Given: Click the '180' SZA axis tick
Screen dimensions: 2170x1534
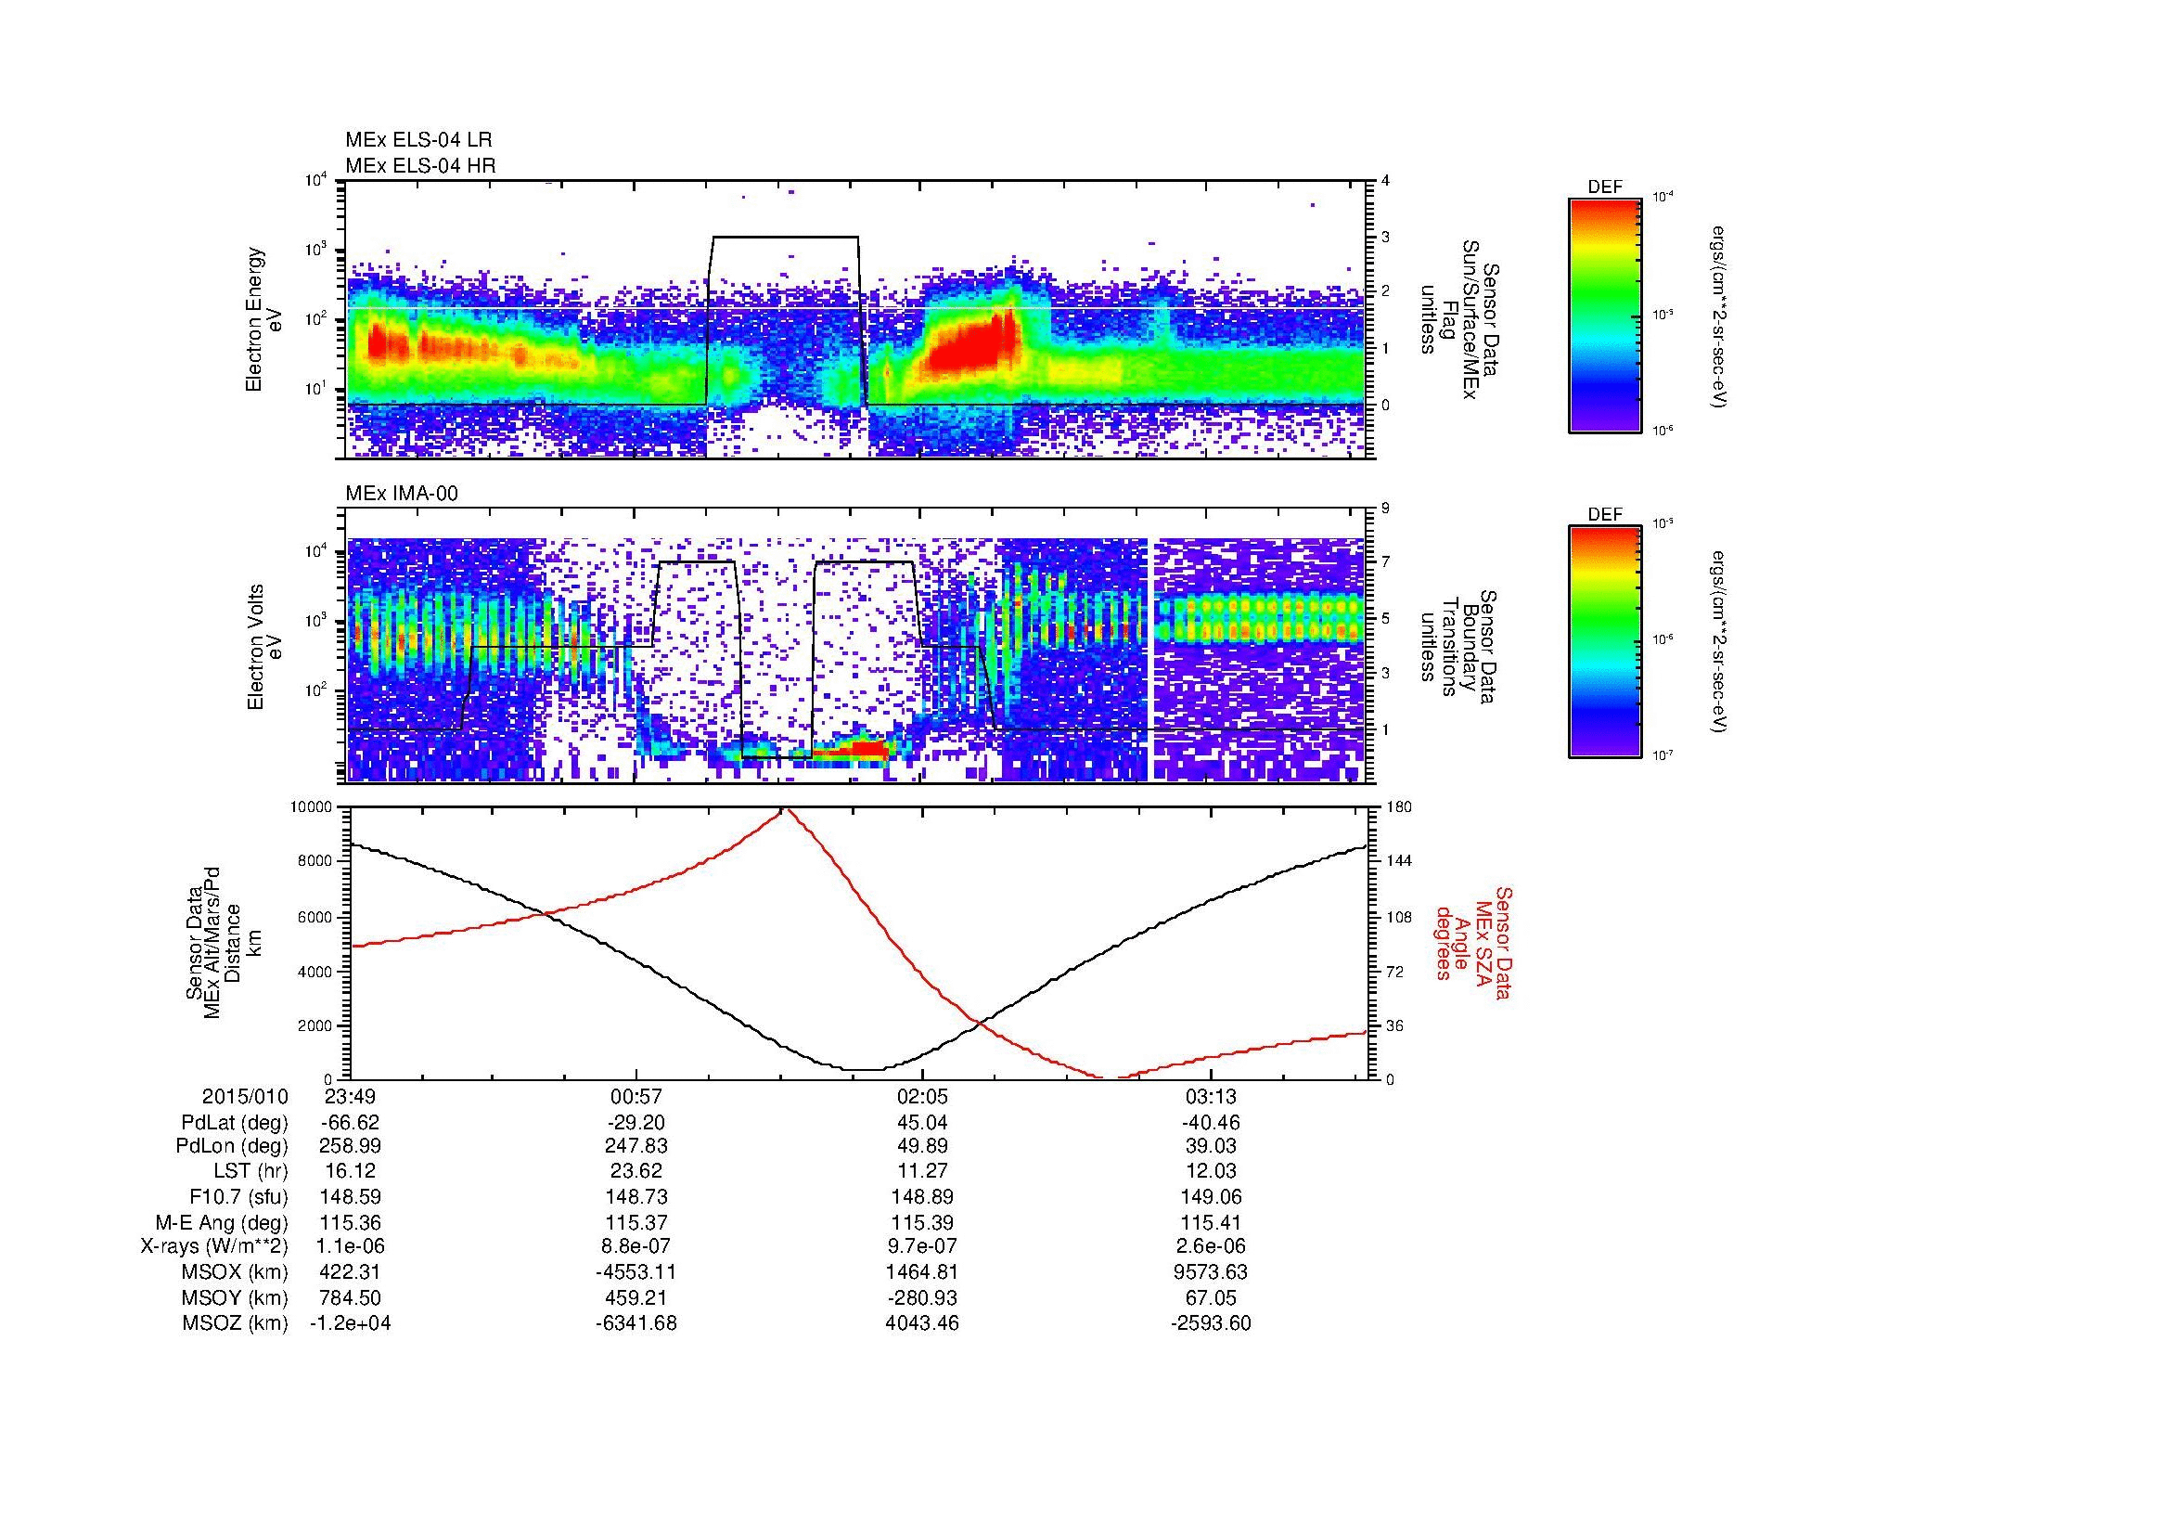Looking at the screenshot, I should click(1397, 807).
